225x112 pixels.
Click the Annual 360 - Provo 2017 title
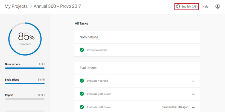click(x=57, y=6)
